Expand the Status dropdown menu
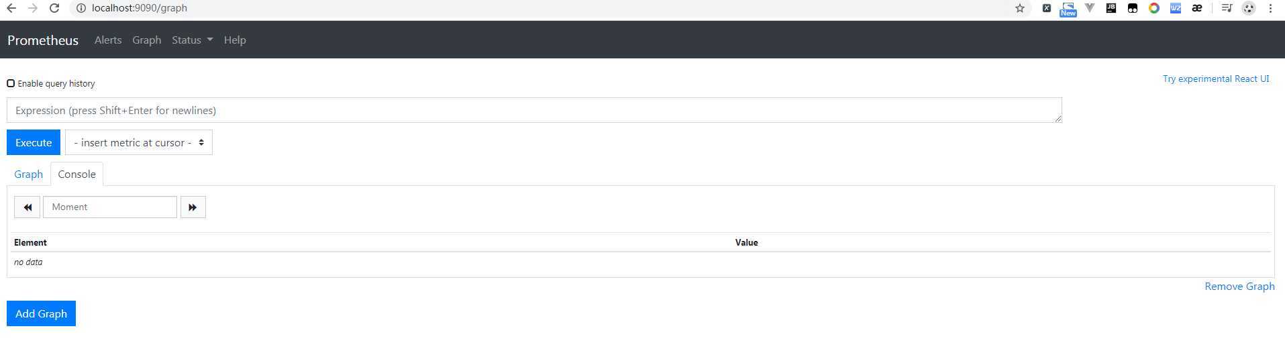 click(192, 40)
